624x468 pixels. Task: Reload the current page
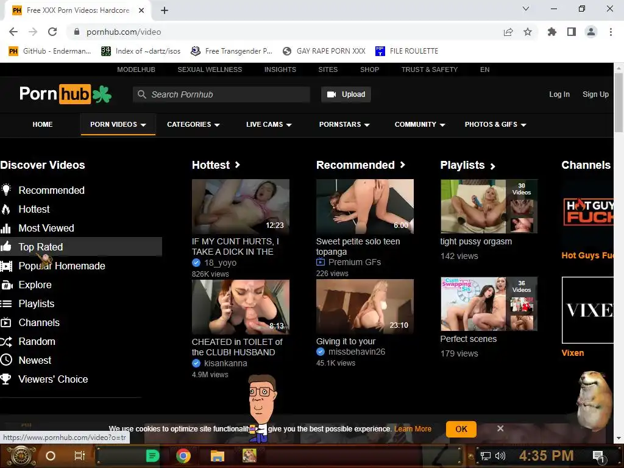pyautogui.click(x=52, y=32)
